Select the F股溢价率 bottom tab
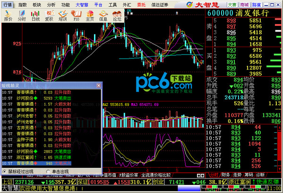 (x=129, y=175)
